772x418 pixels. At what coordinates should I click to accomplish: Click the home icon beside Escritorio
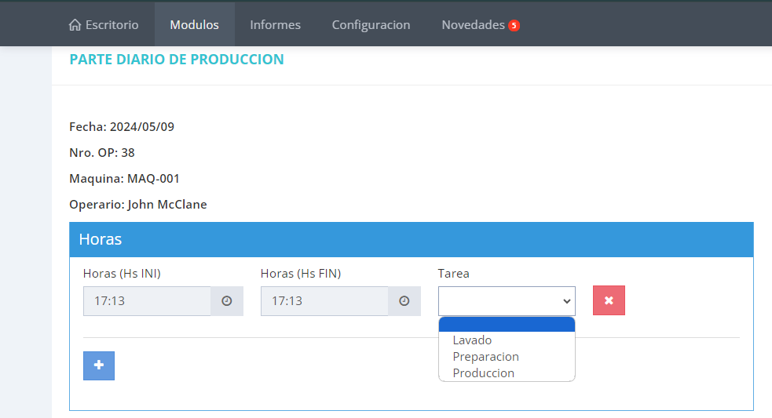tap(75, 25)
